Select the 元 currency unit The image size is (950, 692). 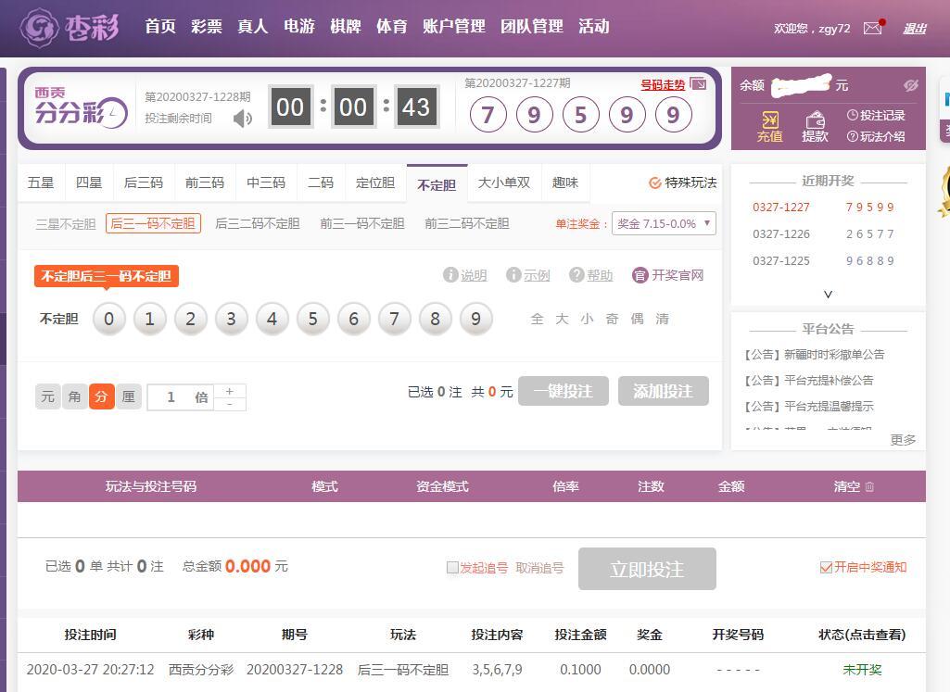pos(47,396)
